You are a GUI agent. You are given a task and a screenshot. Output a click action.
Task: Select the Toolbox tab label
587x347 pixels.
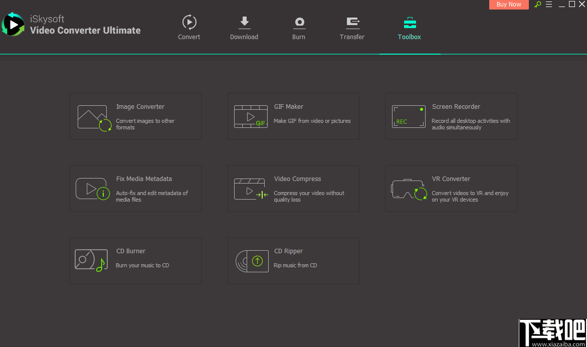tap(409, 37)
